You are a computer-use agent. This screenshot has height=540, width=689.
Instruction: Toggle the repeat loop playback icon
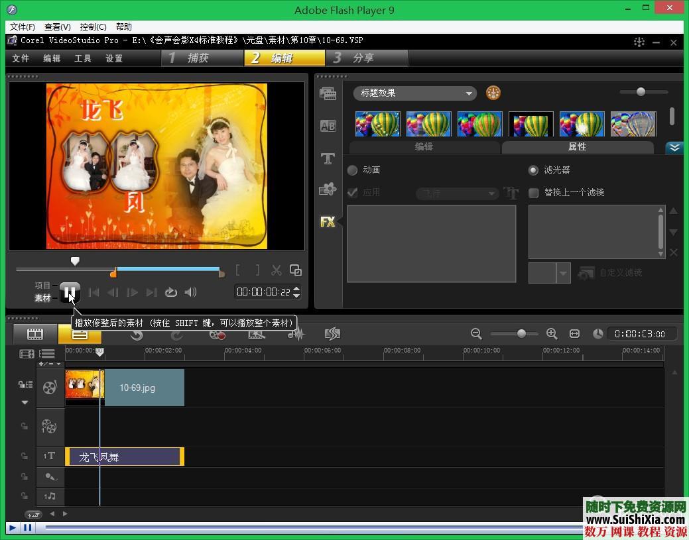[x=171, y=292]
